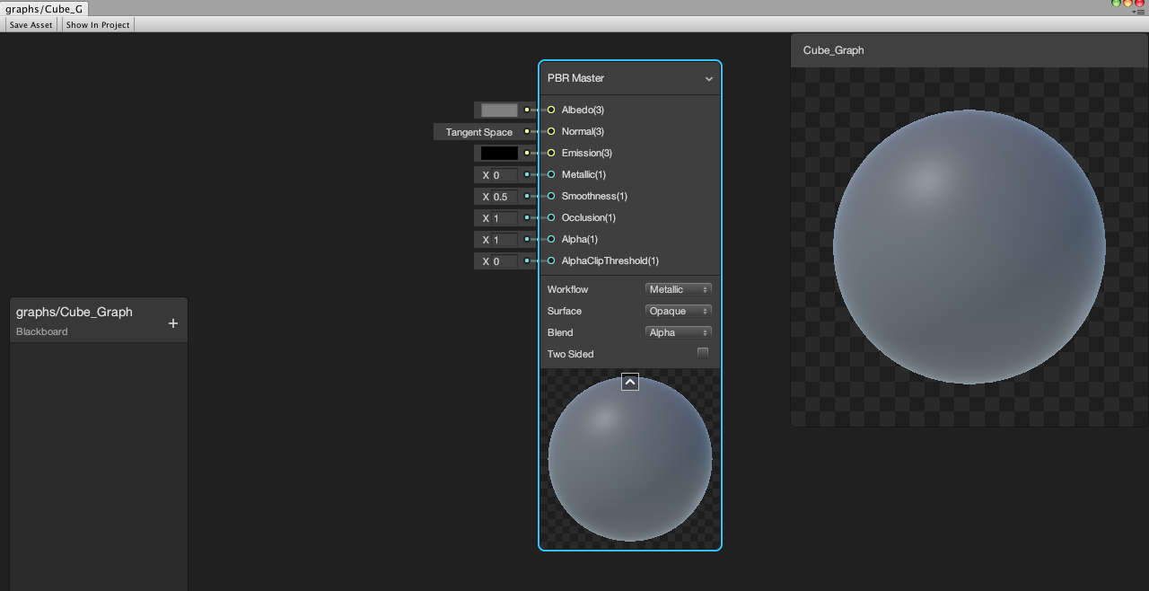Click the Save Asset button
Image resolution: width=1149 pixels, height=591 pixels.
(x=31, y=25)
